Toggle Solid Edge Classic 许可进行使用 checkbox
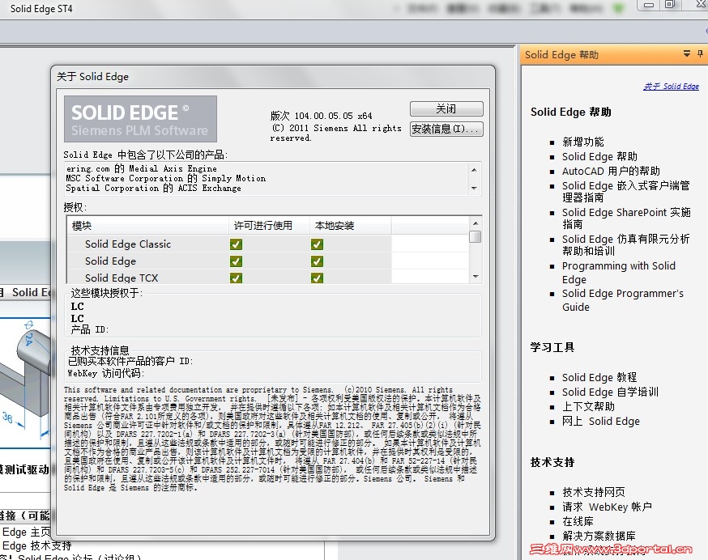This screenshot has height=560, width=708. pyautogui.click(x=236, y=244)
